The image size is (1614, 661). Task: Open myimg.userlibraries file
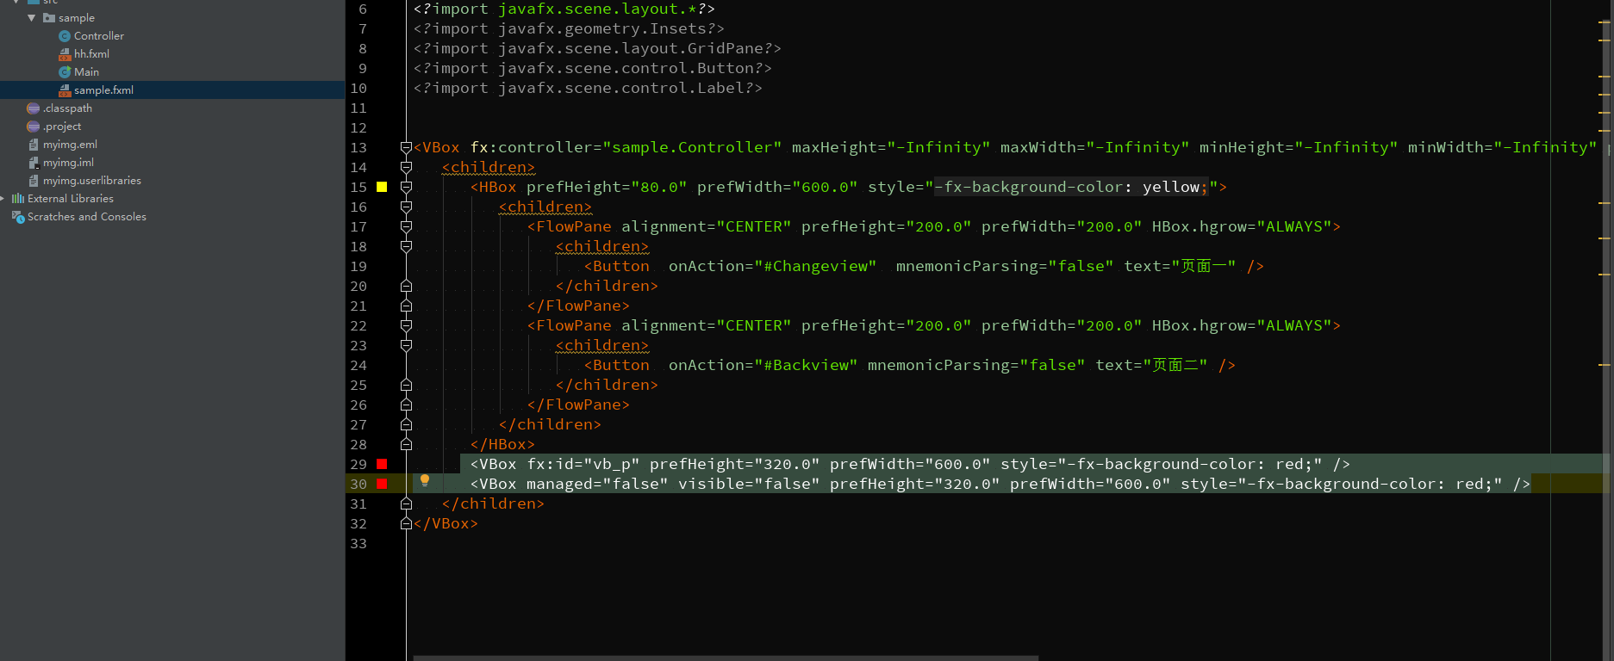[x=91, y=181]
